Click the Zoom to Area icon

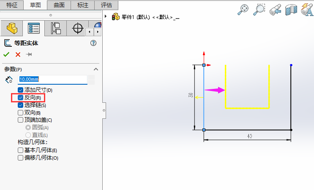pos(259,10)
